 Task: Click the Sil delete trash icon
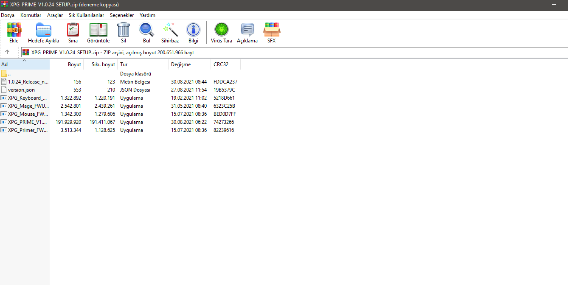(x=124, y=30)
